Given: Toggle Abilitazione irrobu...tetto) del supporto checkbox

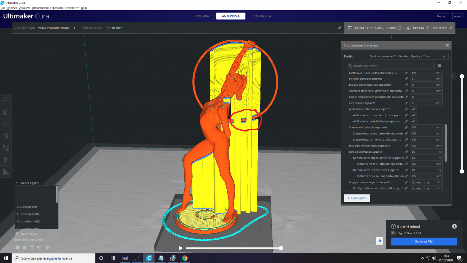Looking at the screenshot, I should [413, 115].
